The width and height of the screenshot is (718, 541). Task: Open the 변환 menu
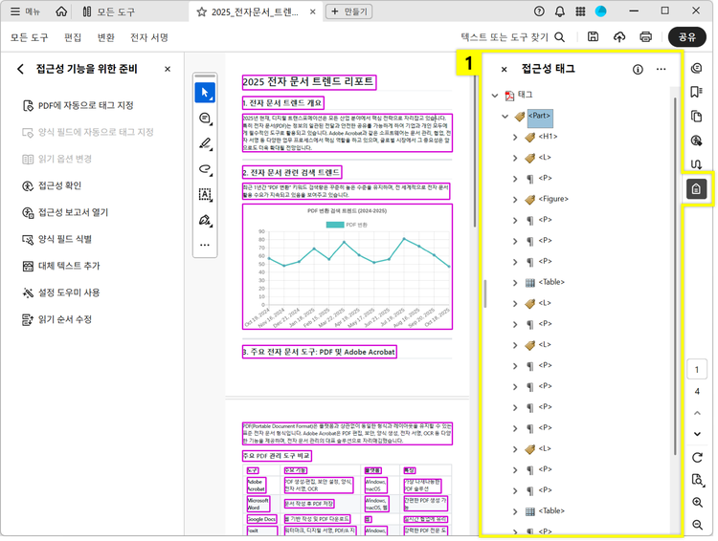[105, 37]
